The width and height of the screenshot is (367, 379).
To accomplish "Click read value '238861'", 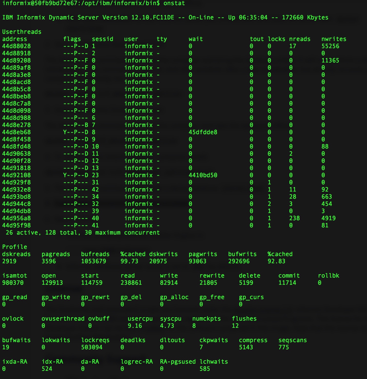I will pos(131,283).
